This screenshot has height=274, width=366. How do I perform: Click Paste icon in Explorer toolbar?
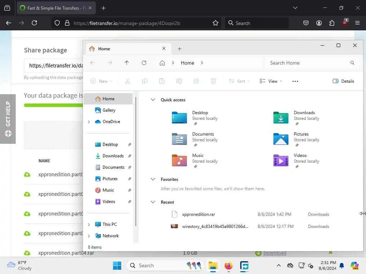162,81
